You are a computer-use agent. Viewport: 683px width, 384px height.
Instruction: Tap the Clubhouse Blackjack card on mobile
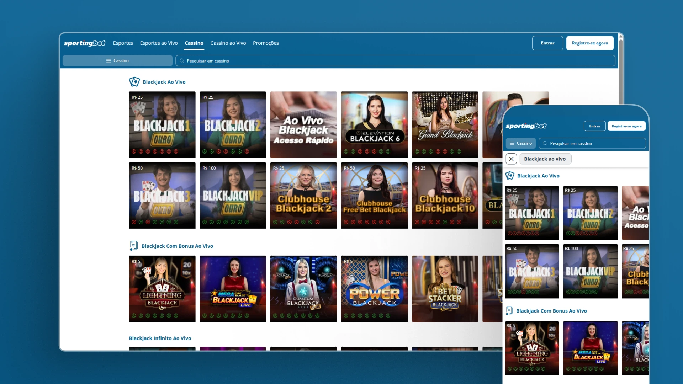coord(635,271)
